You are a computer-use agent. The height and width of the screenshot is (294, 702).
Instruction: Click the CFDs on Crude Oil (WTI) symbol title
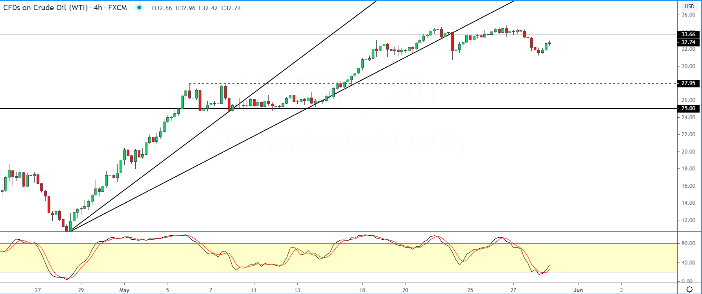(x=46, y=7)
